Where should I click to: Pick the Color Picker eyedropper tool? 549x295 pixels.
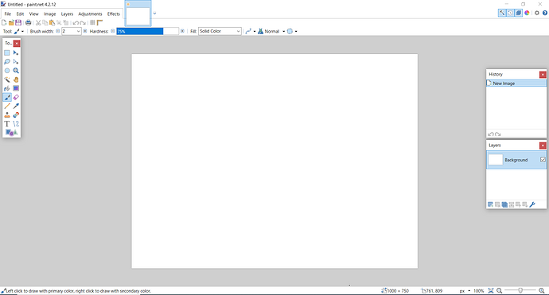pyautogui.click(x=16, y=106)
